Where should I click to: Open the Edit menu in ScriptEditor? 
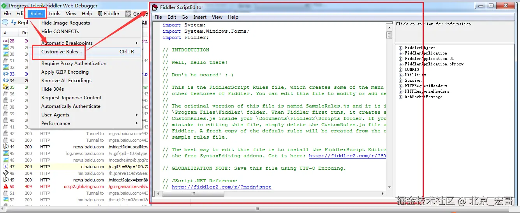click(x=172, y=17)
